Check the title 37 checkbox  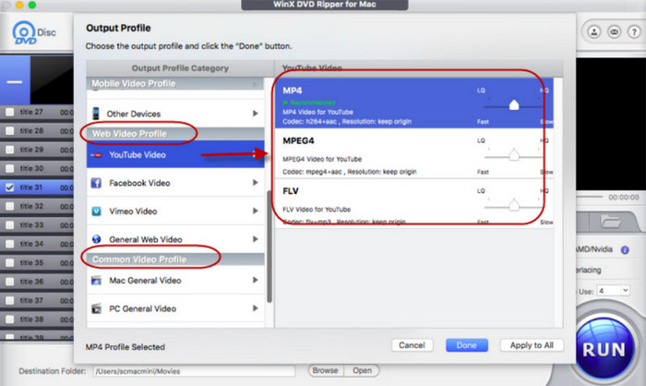10,300
